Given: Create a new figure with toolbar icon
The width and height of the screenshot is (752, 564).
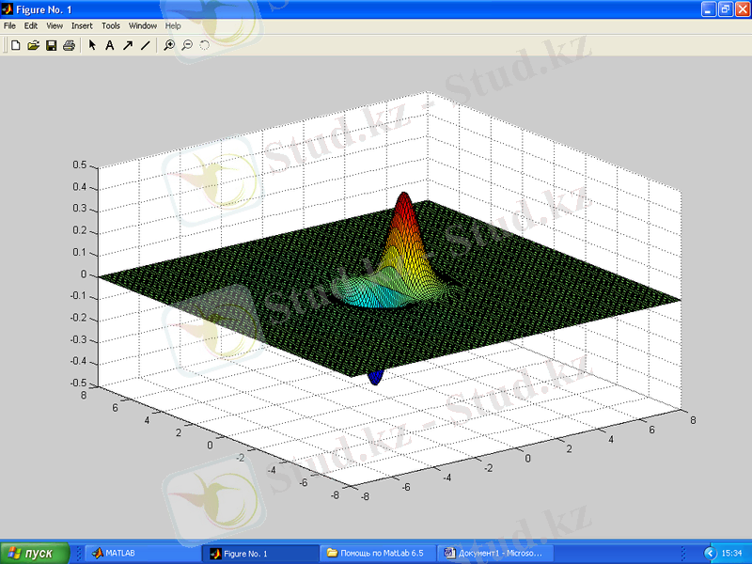Looking at the screenshot, I should coord(15,44).
